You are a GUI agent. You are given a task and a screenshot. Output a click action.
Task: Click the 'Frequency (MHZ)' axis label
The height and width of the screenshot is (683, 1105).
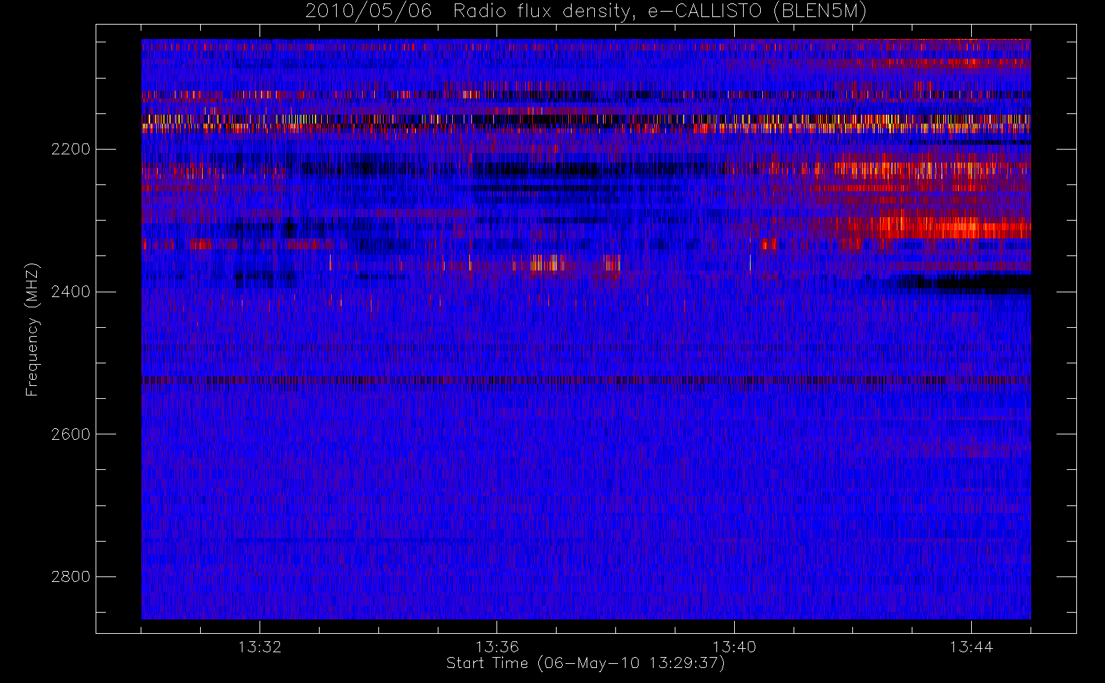coord(31,329)
